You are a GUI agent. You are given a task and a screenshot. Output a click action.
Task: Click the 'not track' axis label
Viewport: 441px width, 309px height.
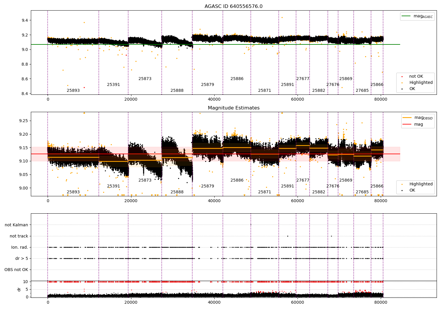(x=19, y=236)
